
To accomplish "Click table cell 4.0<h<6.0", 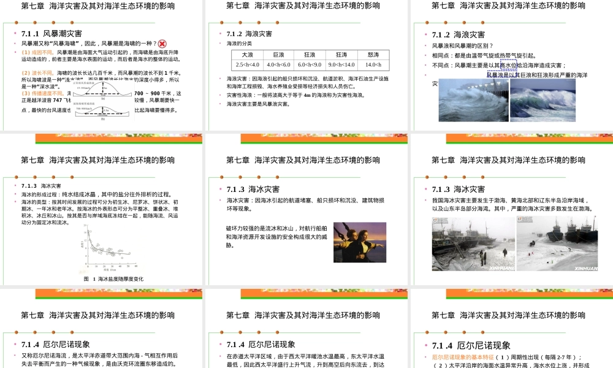I will (x=278, y=65).
